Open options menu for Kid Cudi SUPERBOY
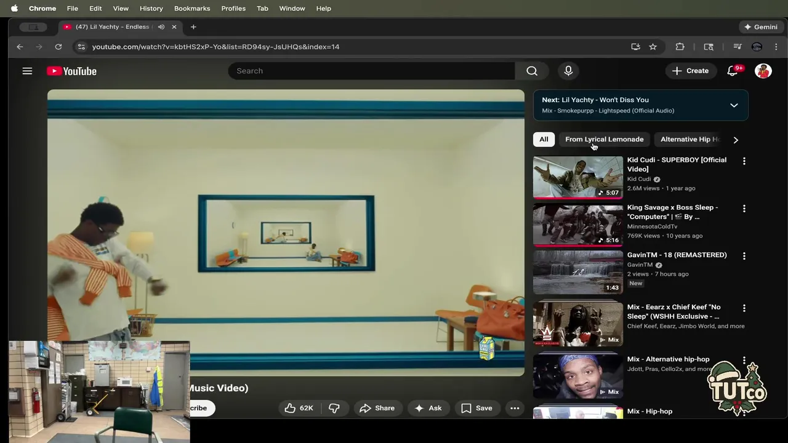The height and width of the screenshot is (443, 788). tap(744, 161)
